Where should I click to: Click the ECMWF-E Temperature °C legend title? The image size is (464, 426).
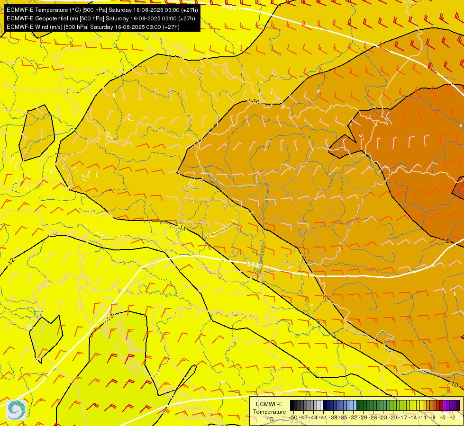pos(269,412)
